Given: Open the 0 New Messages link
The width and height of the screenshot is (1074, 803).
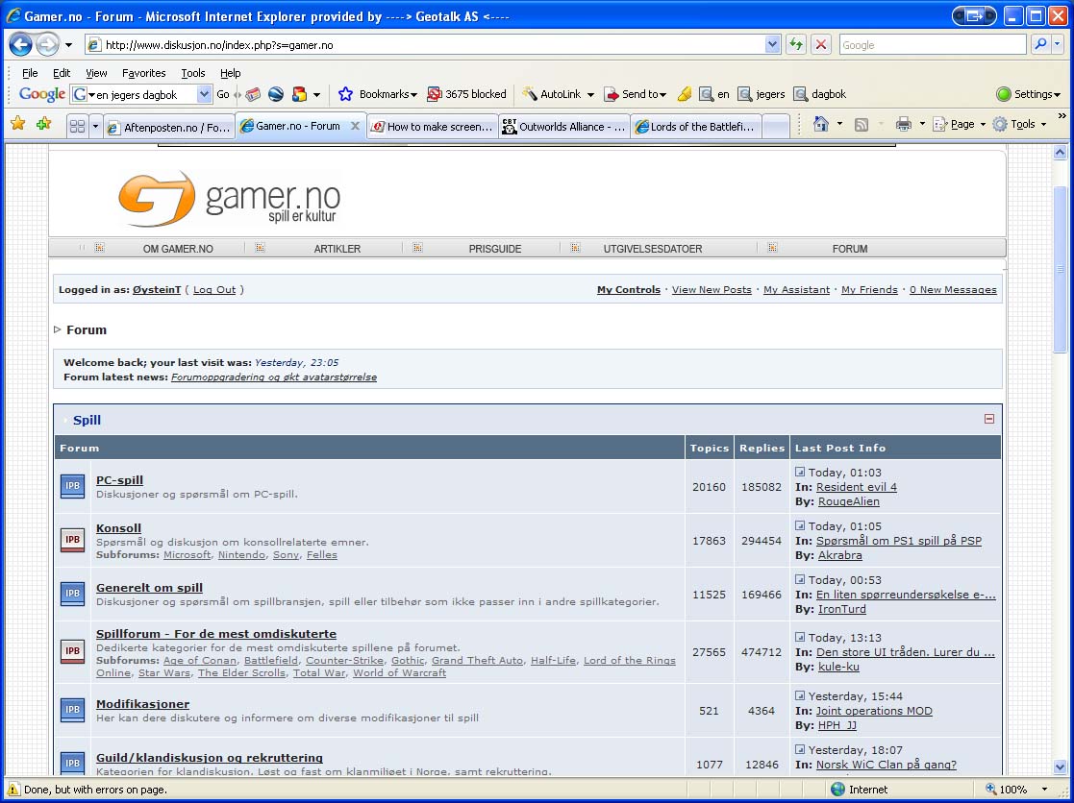Looking at the screenshot, I should (953, 289).
